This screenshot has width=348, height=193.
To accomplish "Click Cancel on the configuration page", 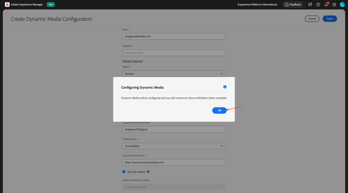I will point(312,19).
